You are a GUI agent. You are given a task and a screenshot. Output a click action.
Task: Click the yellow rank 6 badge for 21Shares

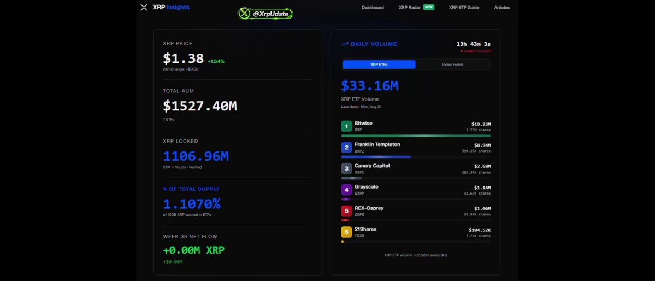click(346, 232)
